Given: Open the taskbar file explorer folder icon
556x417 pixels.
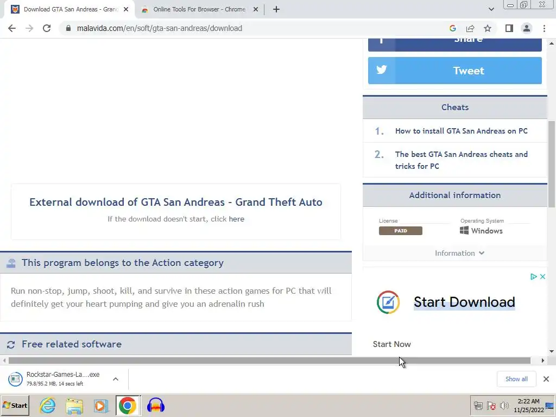Looking at the screenshot, I should click(74, 406).
